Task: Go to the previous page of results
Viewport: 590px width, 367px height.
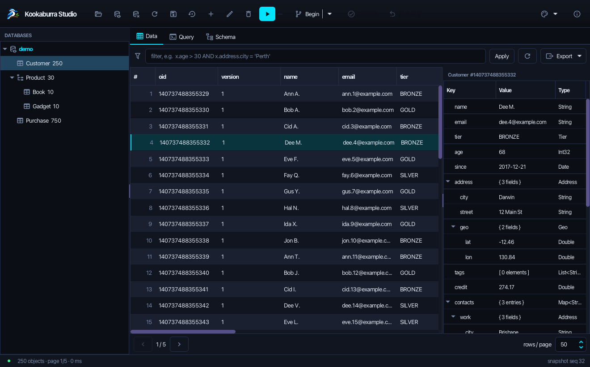Action: (x=143, y=344)
